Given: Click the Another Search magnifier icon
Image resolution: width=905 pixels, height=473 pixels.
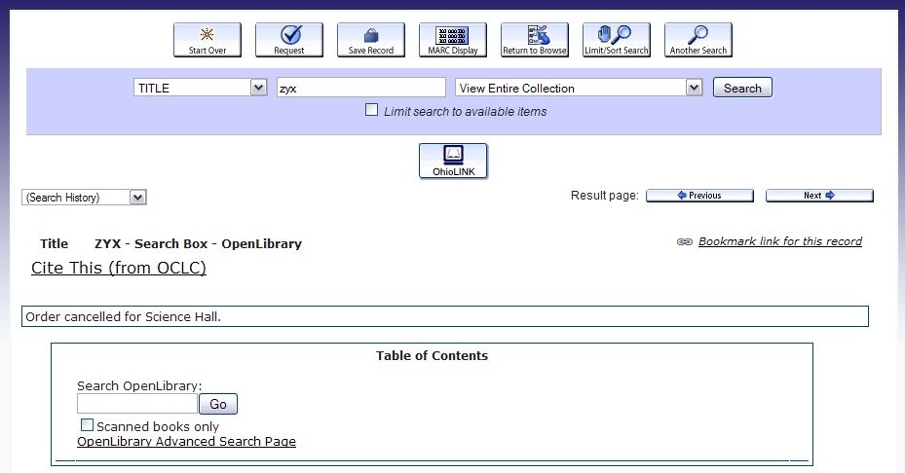Looking at the screenshot, I should pyautogui.click(x=698, y=40).
